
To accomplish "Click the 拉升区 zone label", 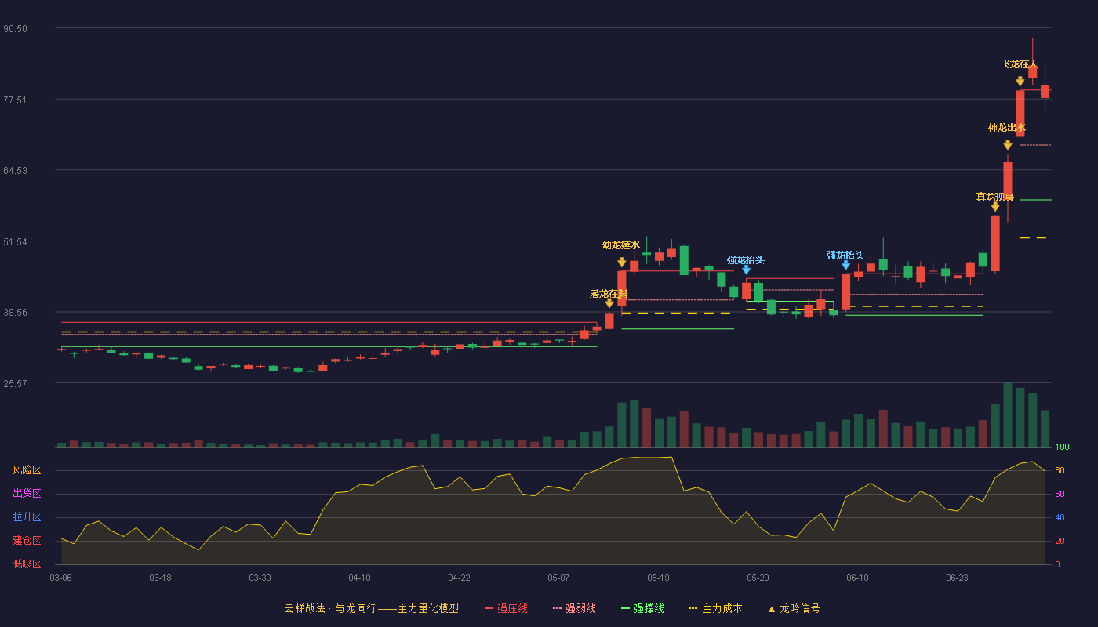I will (27, 517).
